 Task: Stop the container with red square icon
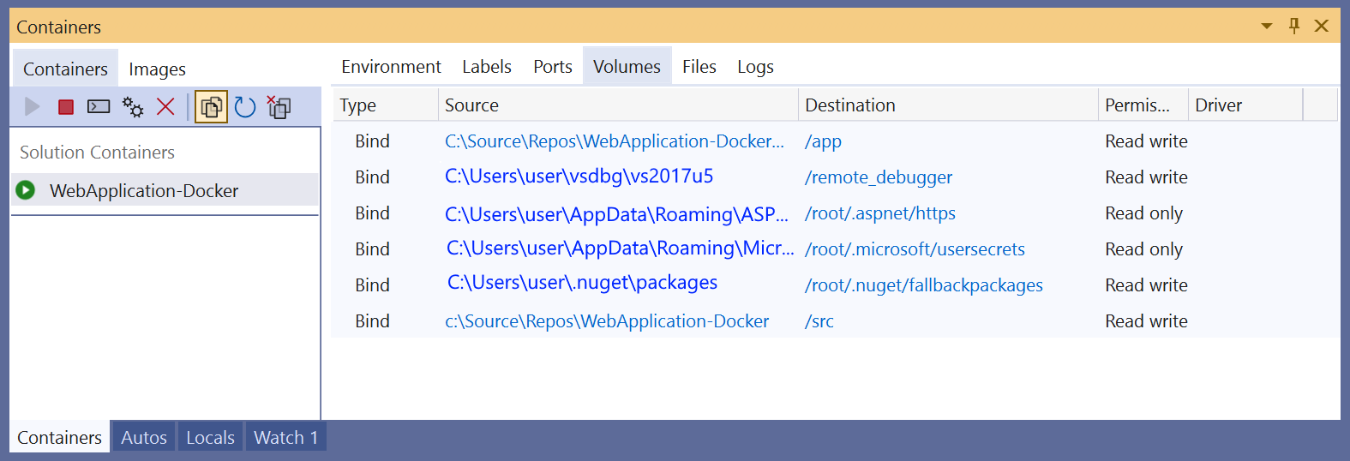(x=65, y=106)
